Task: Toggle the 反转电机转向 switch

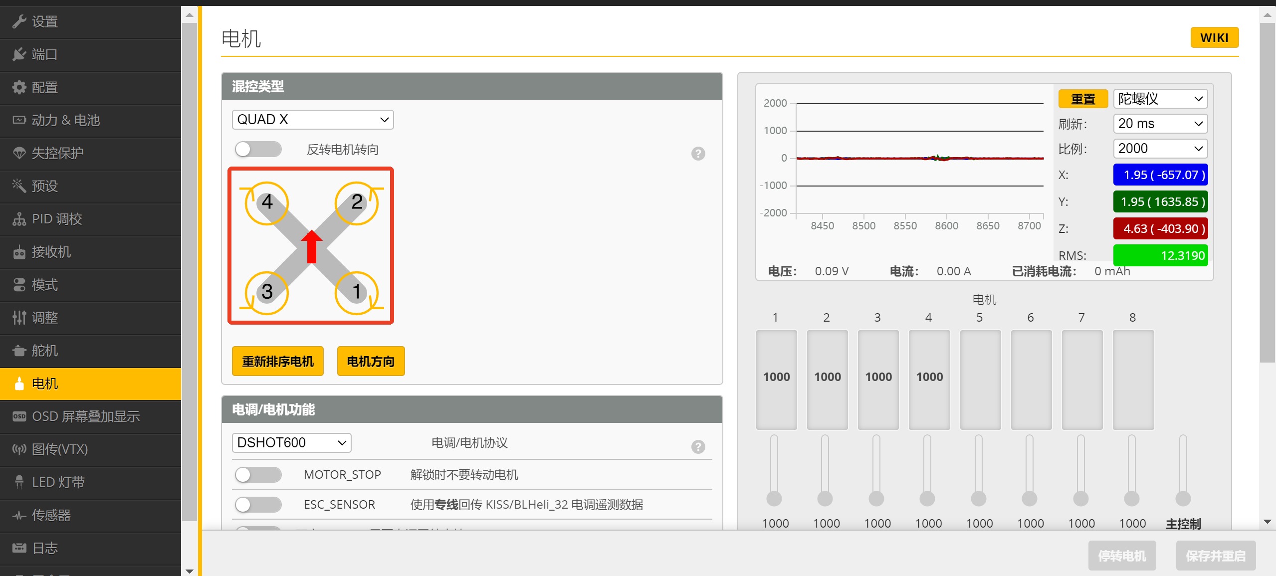Action: click(x=258, y=149)
